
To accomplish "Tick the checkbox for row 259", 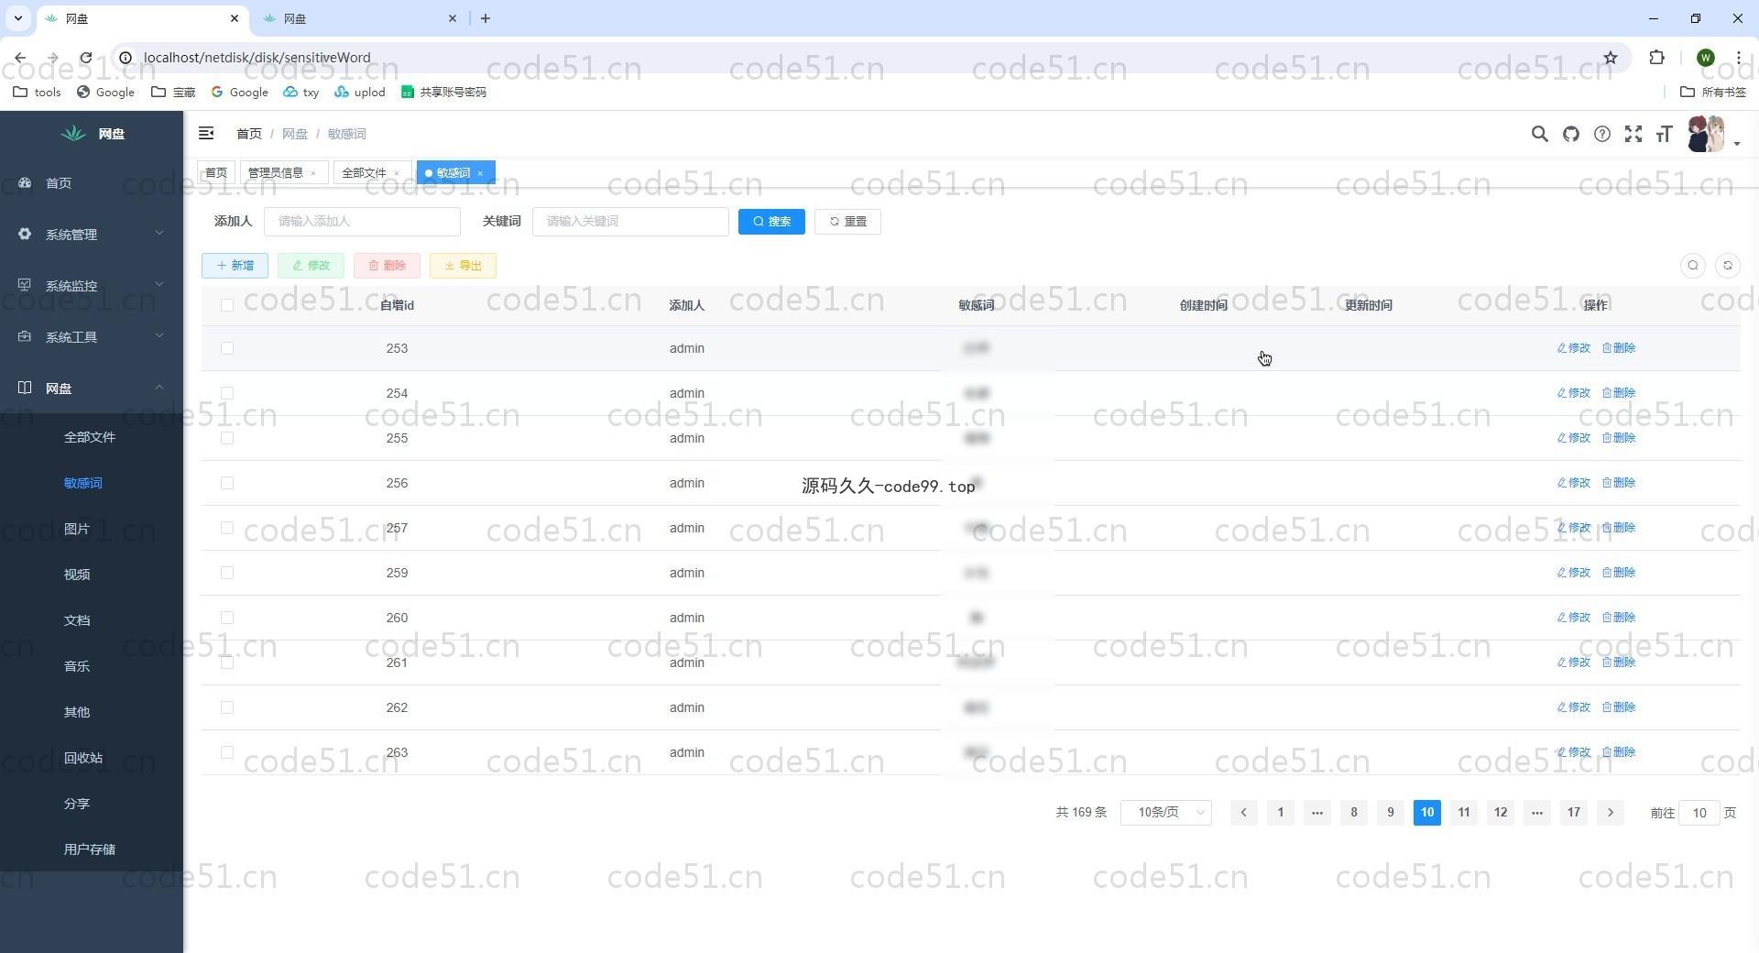I will [x=227, y=573].
